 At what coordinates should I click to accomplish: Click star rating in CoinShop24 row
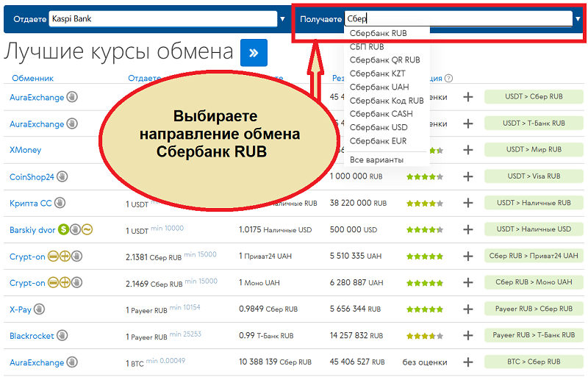tap(425, 176)
